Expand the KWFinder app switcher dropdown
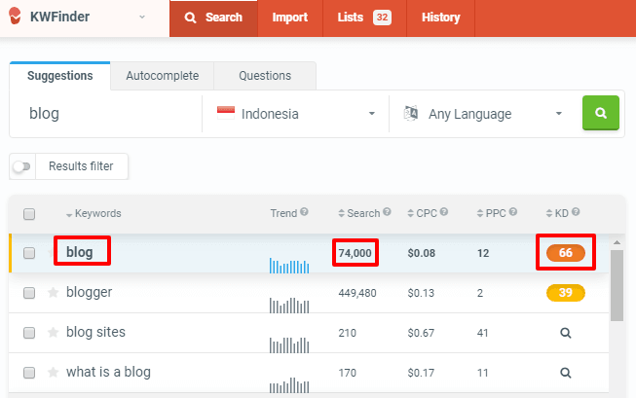 (142, 17)
